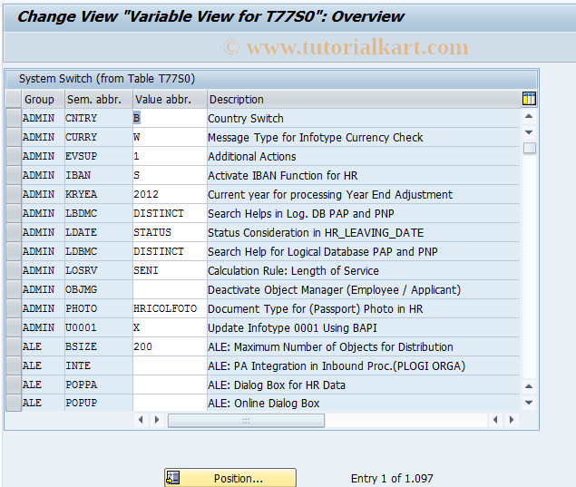Click the KRYEA value field showing 2012
Viewport: 576px width, 487px height.
coord(169,195)
